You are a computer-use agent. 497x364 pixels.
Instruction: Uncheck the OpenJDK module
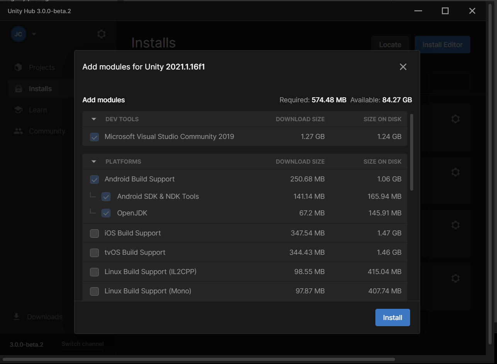[106, 213]
